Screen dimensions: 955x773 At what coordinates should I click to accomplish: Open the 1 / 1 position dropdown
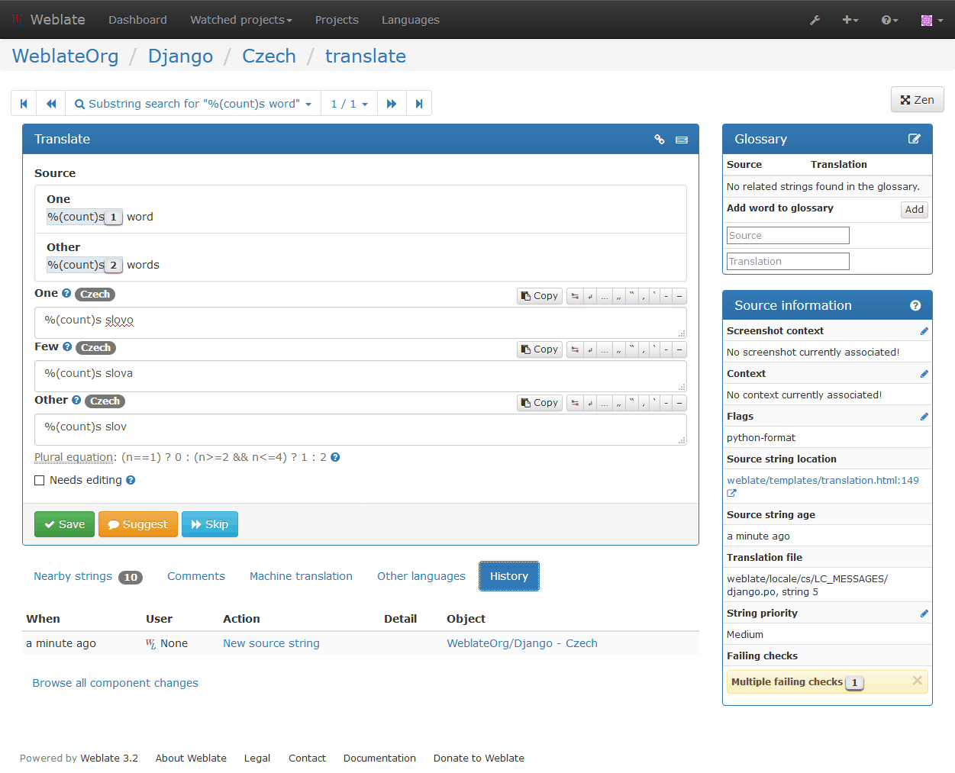coord(349,104)
